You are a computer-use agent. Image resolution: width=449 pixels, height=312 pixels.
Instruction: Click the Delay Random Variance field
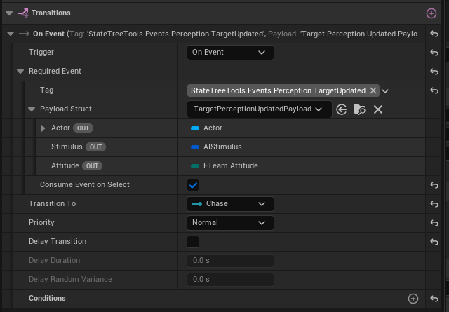pyautogui.click(x=230, y=279)
